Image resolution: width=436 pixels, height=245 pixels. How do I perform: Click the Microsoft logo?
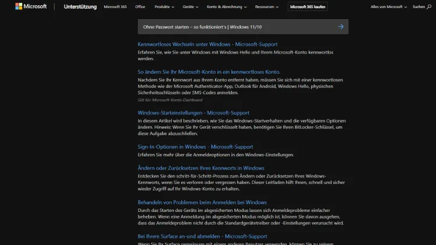pyautogui.click(x=31, y=6)
